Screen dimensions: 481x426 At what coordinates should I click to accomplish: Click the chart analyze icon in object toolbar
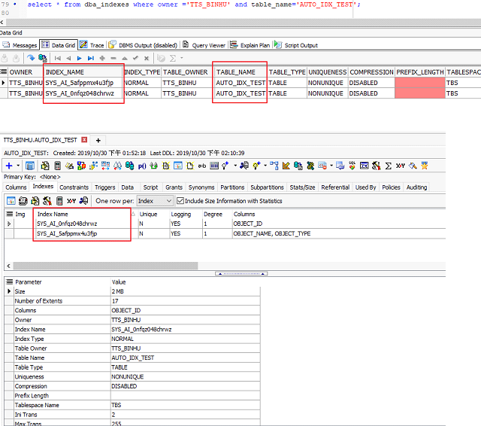286,166
